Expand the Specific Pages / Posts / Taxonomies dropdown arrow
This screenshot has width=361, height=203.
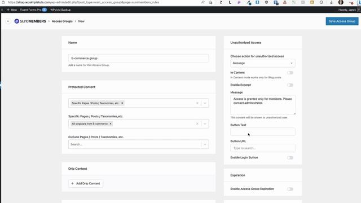[x=205, y=124]
